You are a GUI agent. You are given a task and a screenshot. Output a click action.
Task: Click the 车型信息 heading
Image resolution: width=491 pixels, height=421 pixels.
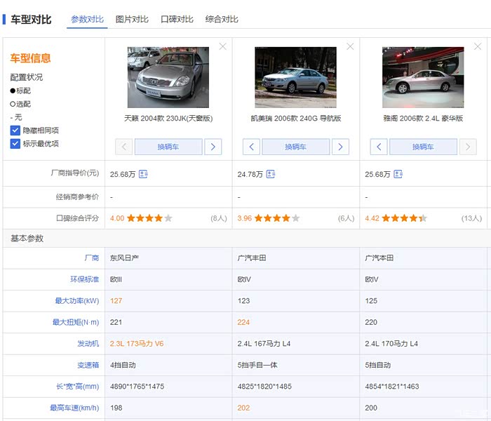coord(30,58)
